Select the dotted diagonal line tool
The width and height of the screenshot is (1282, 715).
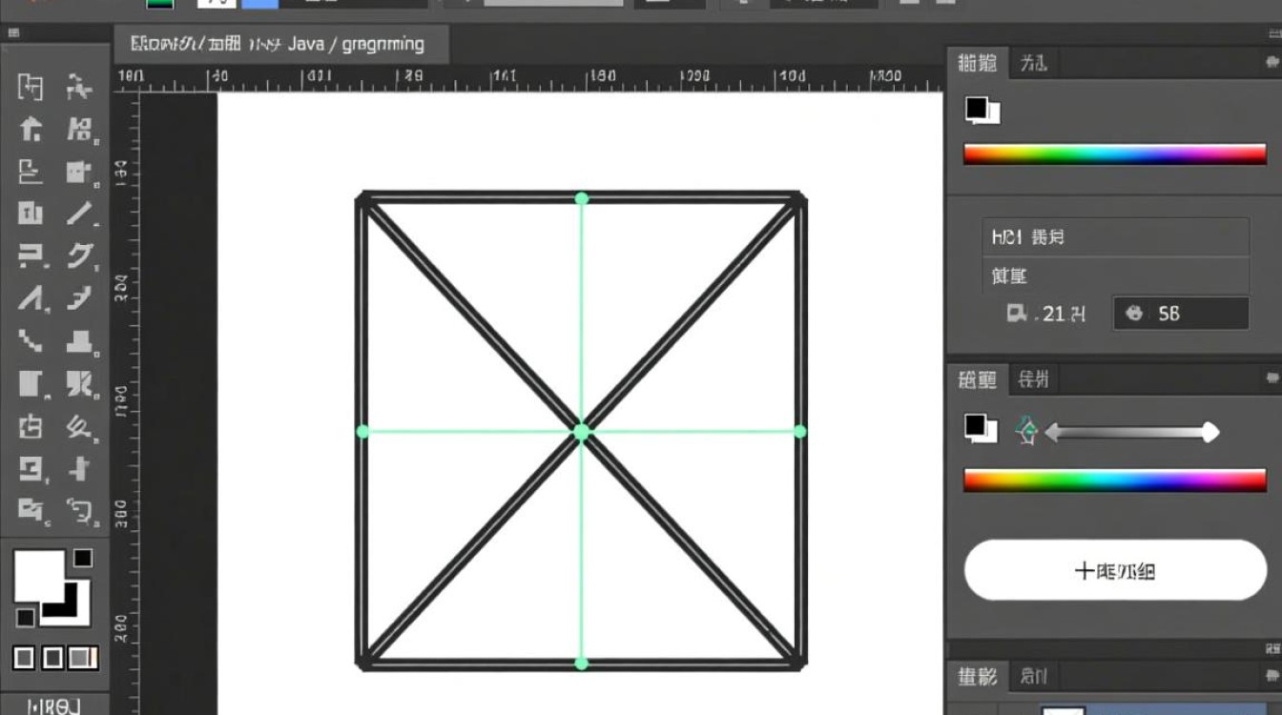click(31, 341)
